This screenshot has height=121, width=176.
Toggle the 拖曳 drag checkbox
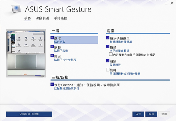point(52,56)
